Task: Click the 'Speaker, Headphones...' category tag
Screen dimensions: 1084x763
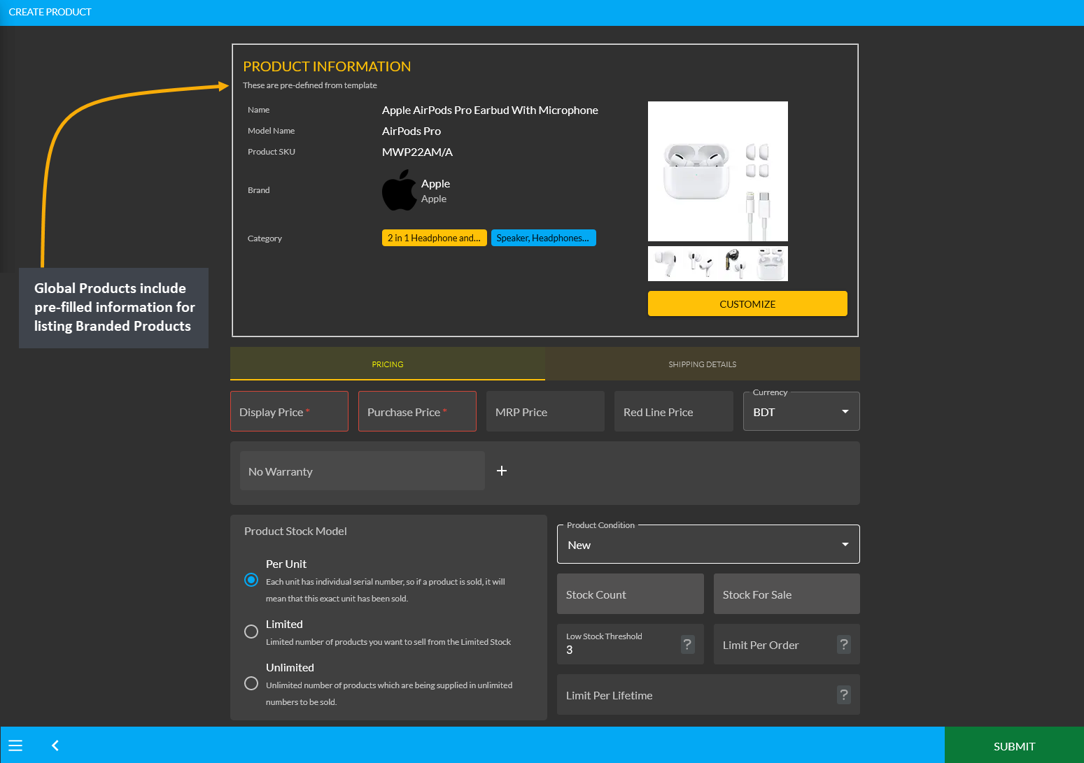Action: click(543, 238)
